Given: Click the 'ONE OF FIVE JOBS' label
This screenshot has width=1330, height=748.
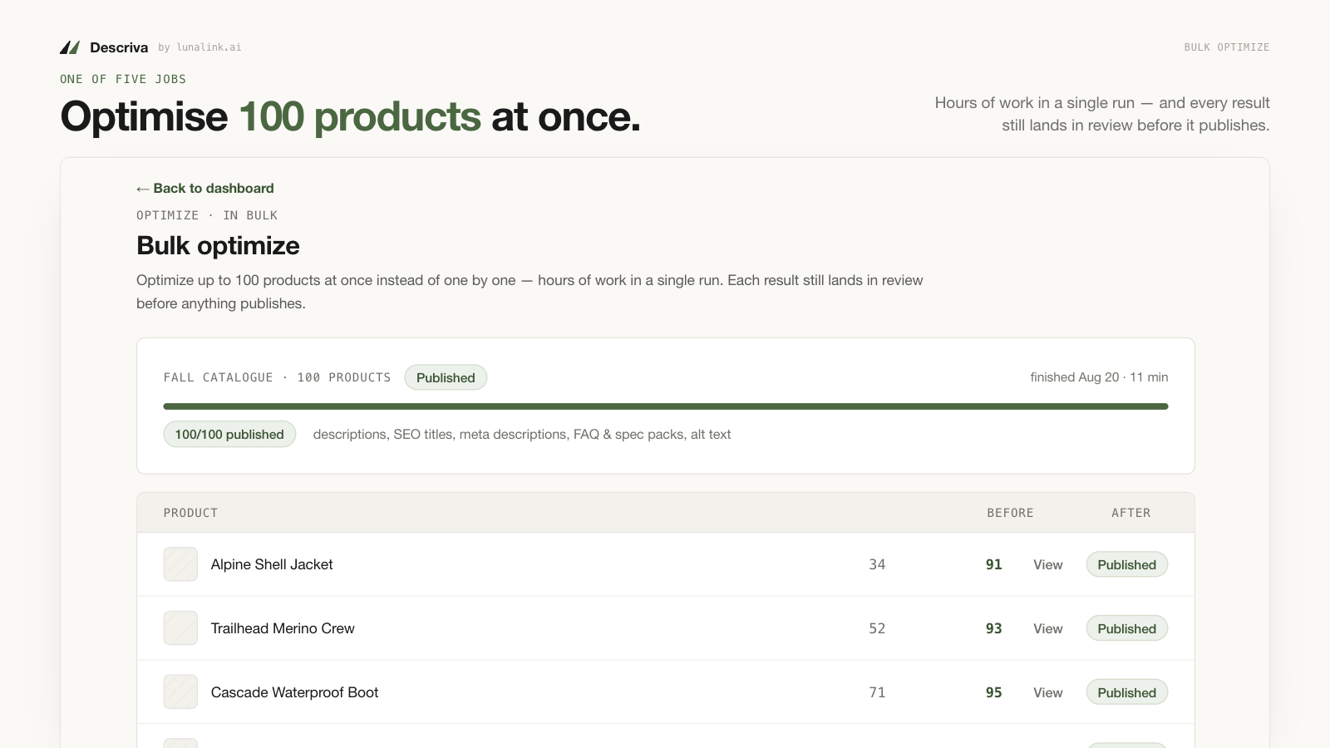Looking at the screenshot, I should 123,79.
